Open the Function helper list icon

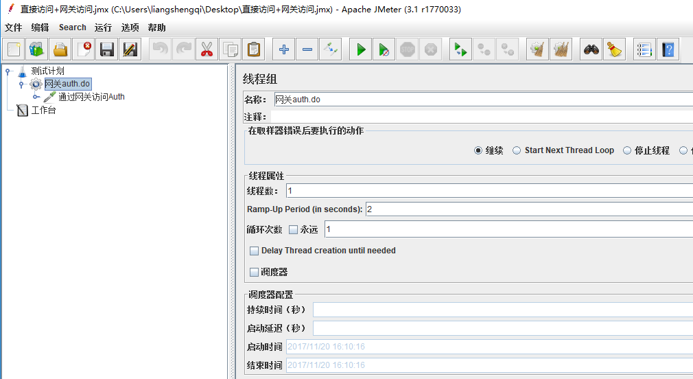click(644, 49)
